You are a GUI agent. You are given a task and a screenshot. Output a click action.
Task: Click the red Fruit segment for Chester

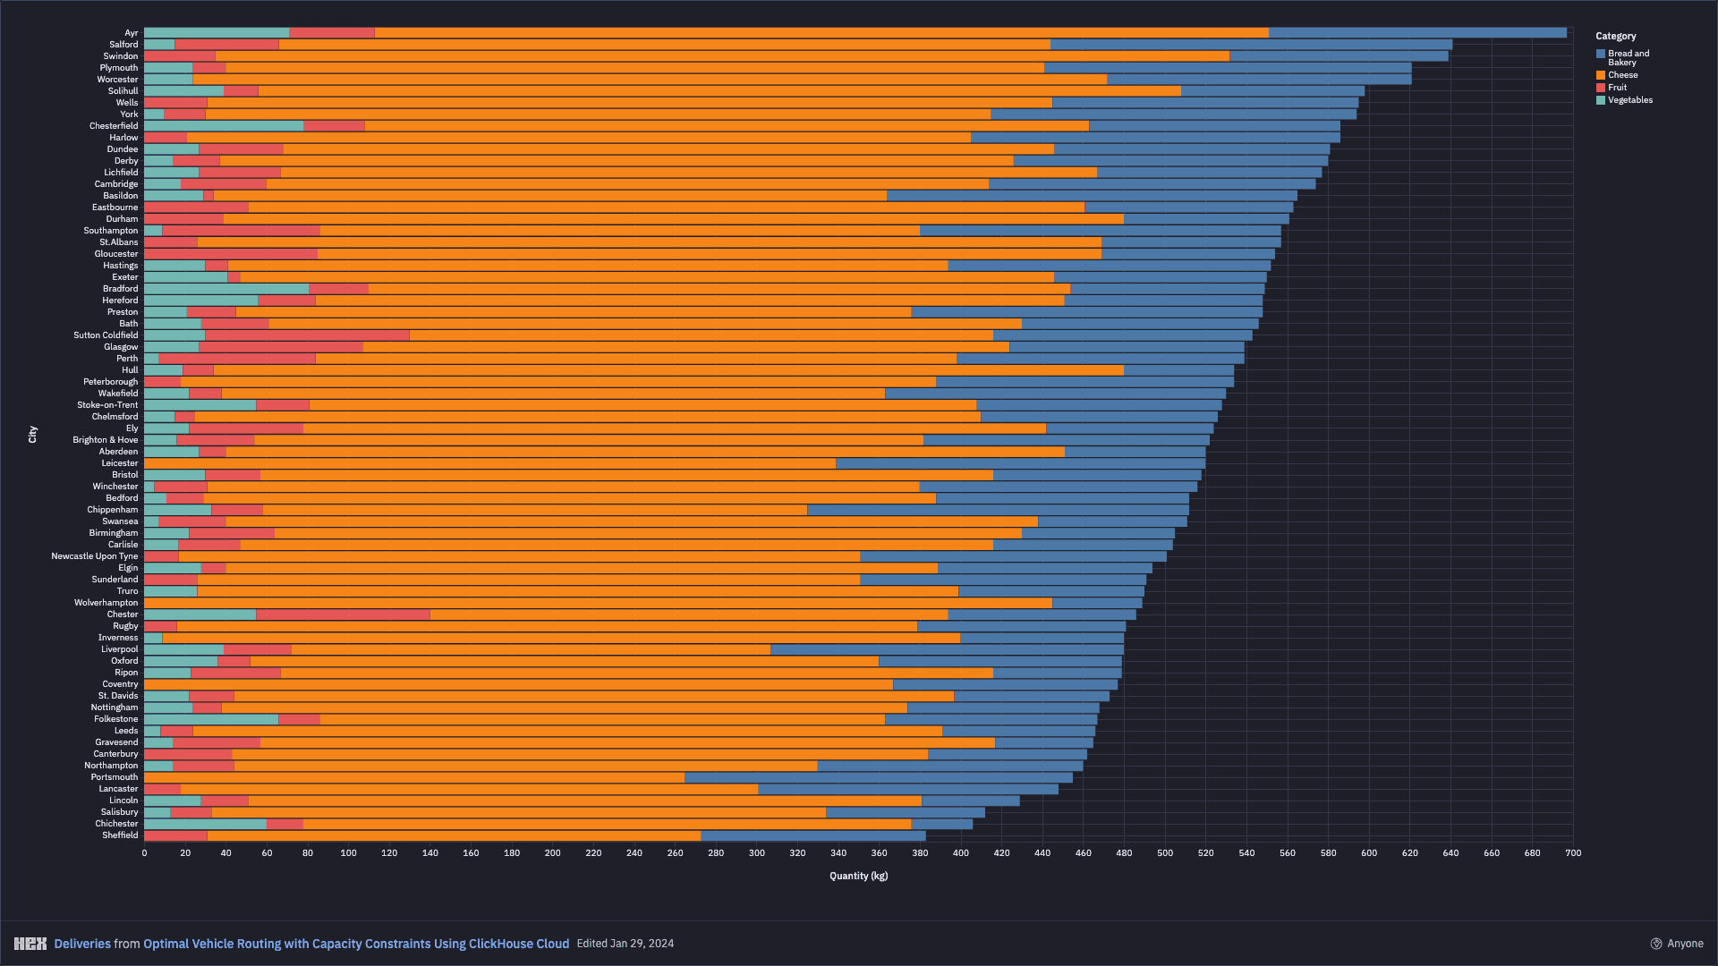[x=343, y=614]
